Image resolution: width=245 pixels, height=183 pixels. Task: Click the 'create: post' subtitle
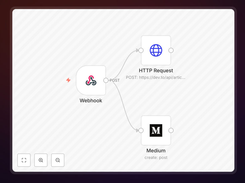pos(156,157)
